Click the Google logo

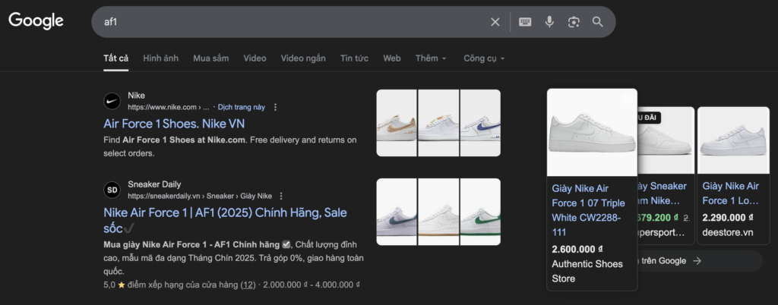[36, 21]
